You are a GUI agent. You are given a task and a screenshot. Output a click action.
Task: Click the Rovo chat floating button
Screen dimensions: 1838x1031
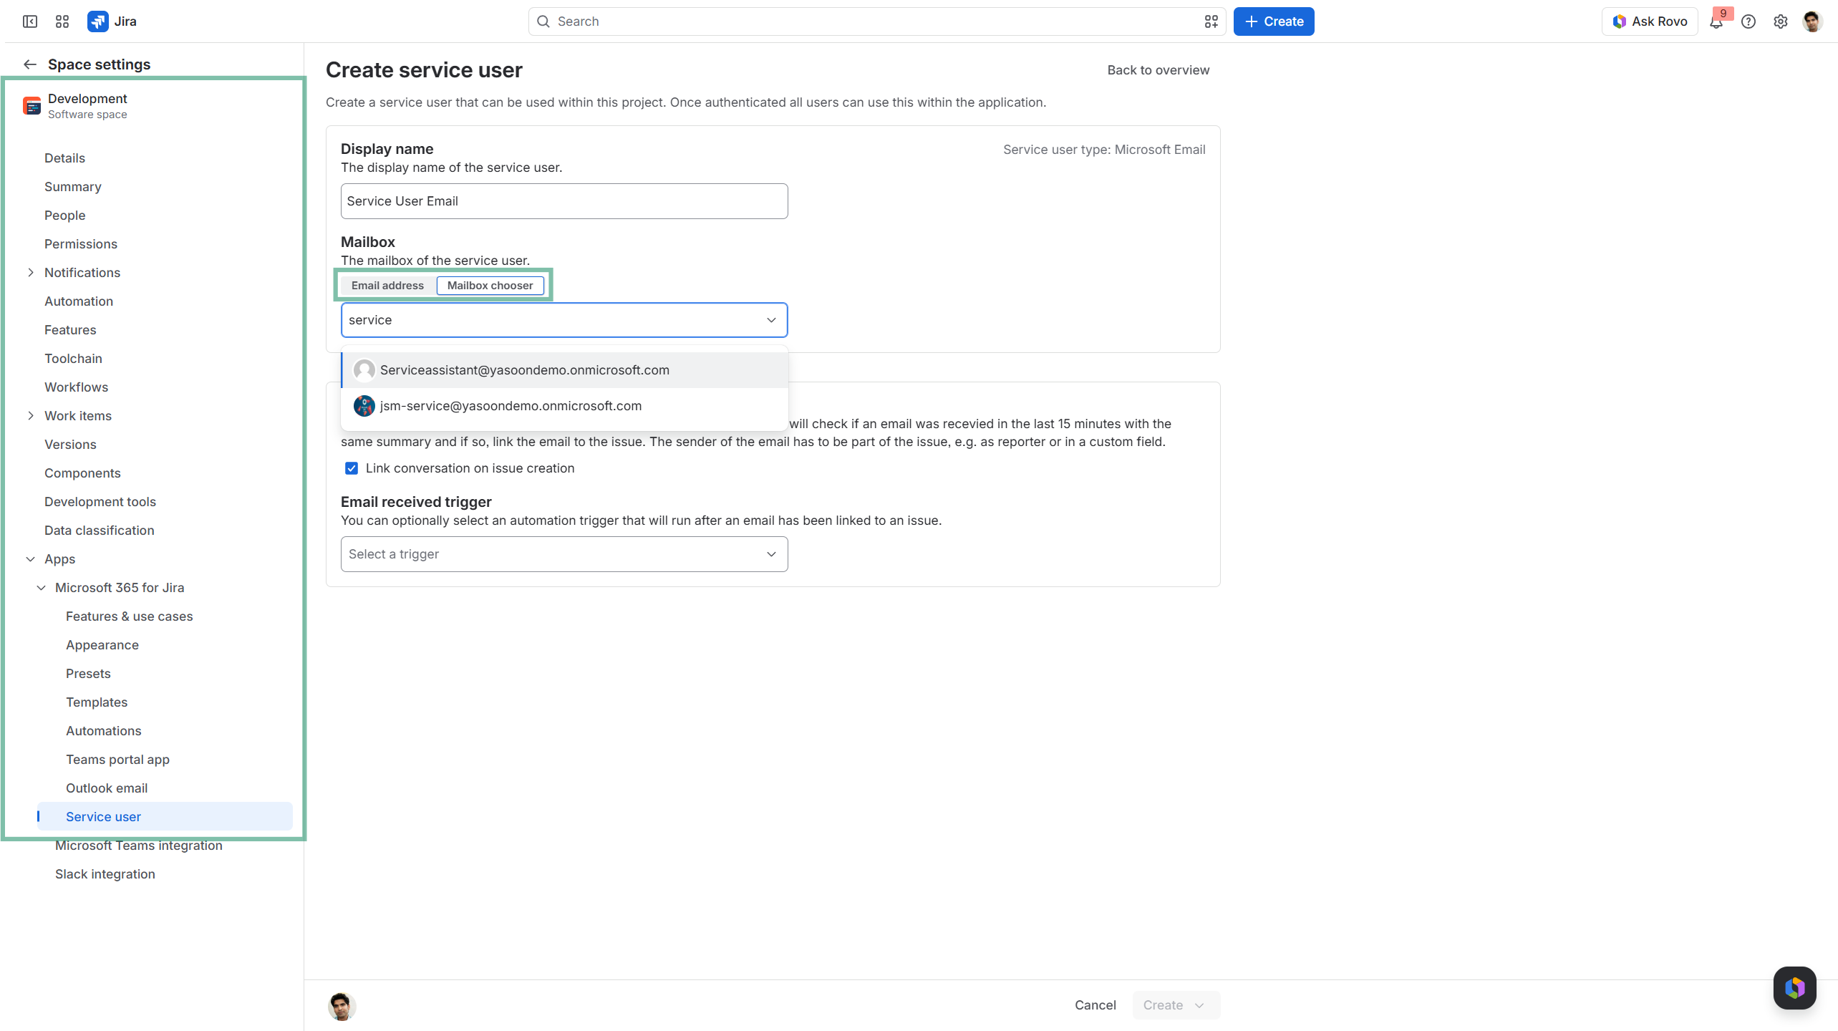tap(1794, 988)
